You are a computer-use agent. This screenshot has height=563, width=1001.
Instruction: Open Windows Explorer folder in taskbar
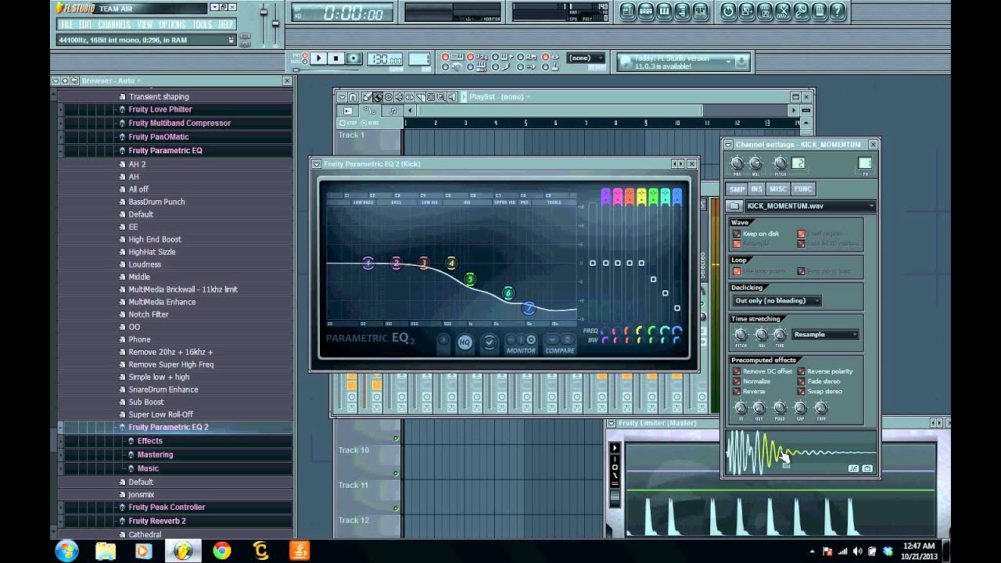[106, 550]
